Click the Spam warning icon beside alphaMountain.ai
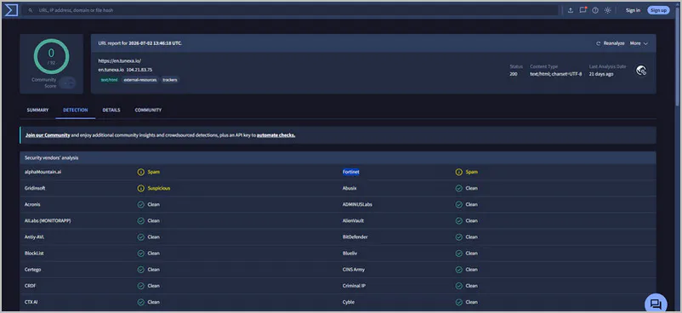Image resolution: width=682 pixels, height=313 pixels. pyautogui.click(x=140, y=172)
